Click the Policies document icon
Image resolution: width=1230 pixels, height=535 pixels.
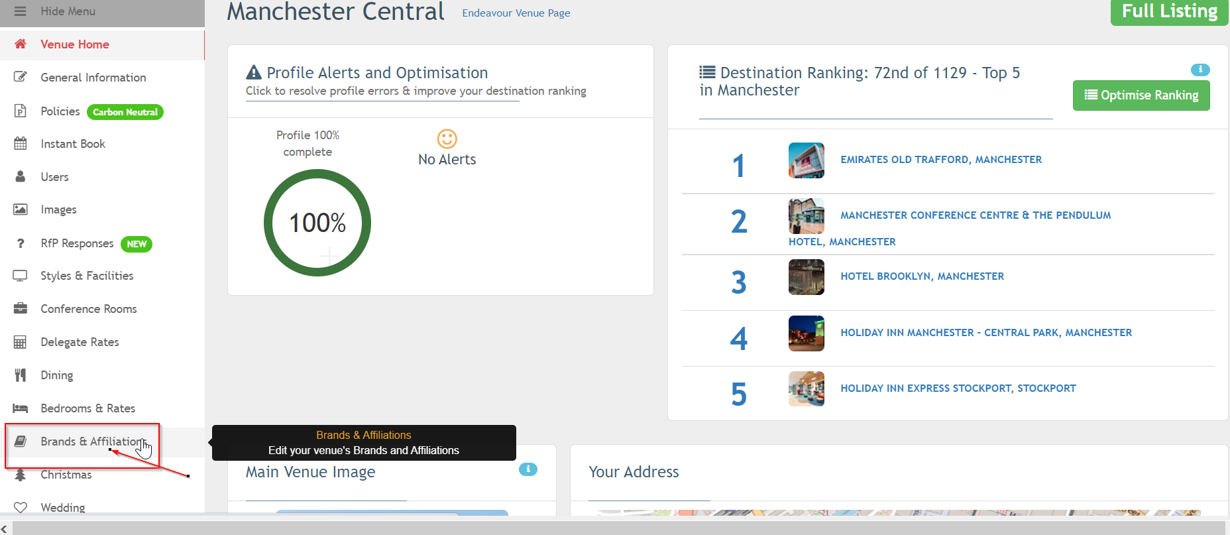pos(21,111)
